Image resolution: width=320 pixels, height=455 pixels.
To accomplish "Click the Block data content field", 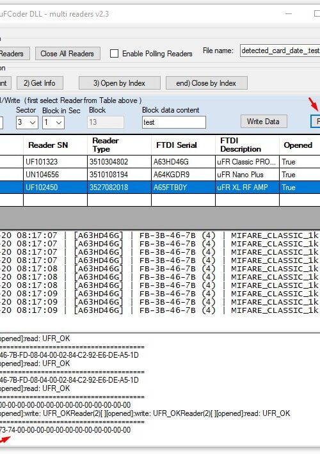I will pos(174,122).
